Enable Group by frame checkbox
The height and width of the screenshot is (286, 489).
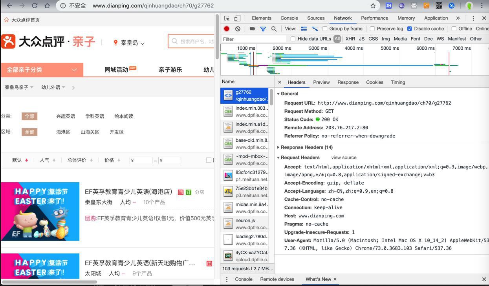(x=325, y=29)
